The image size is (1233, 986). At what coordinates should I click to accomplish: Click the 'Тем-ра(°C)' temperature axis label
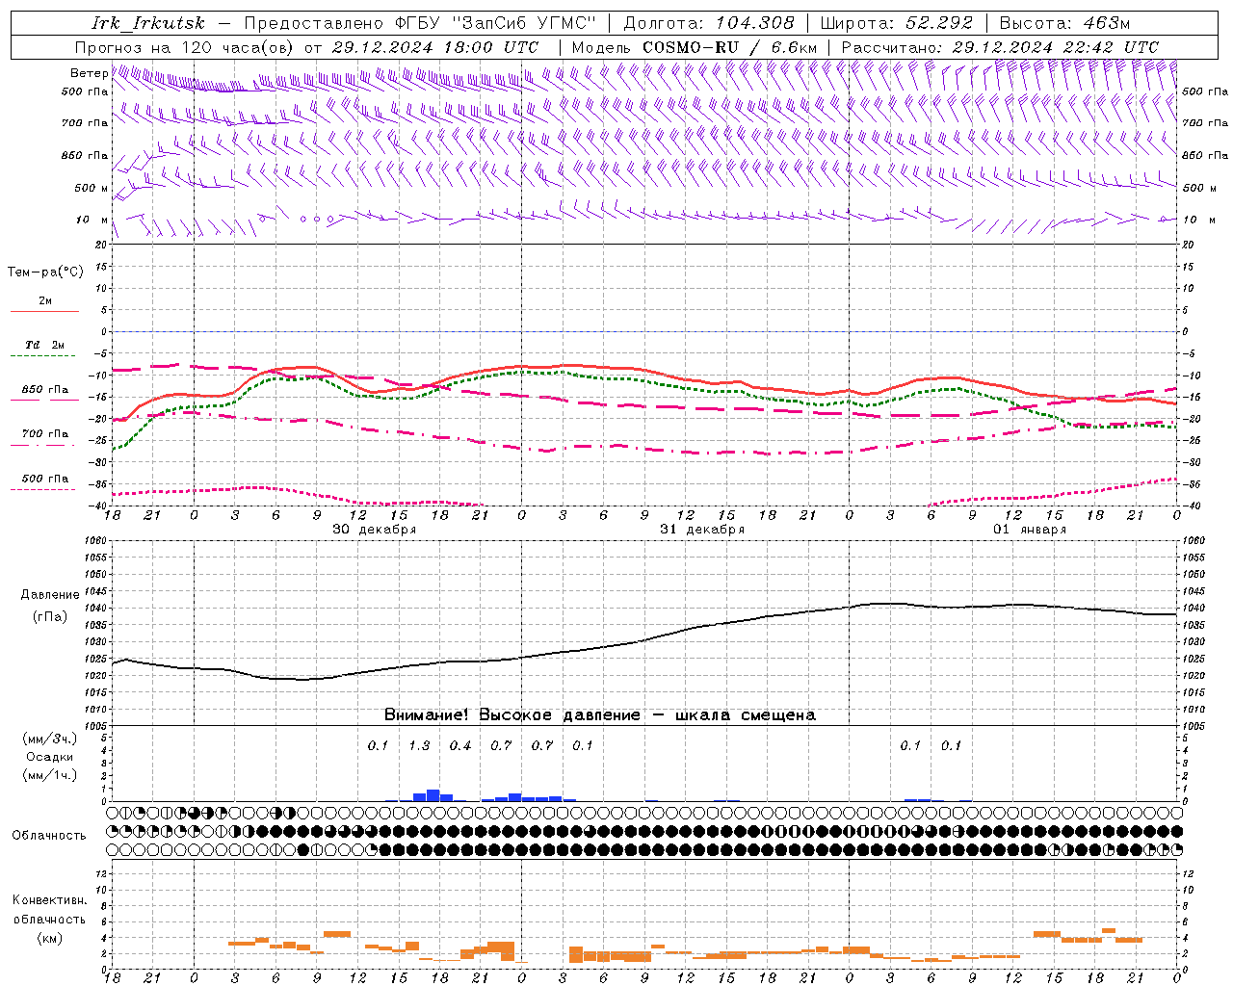[45, 272]
